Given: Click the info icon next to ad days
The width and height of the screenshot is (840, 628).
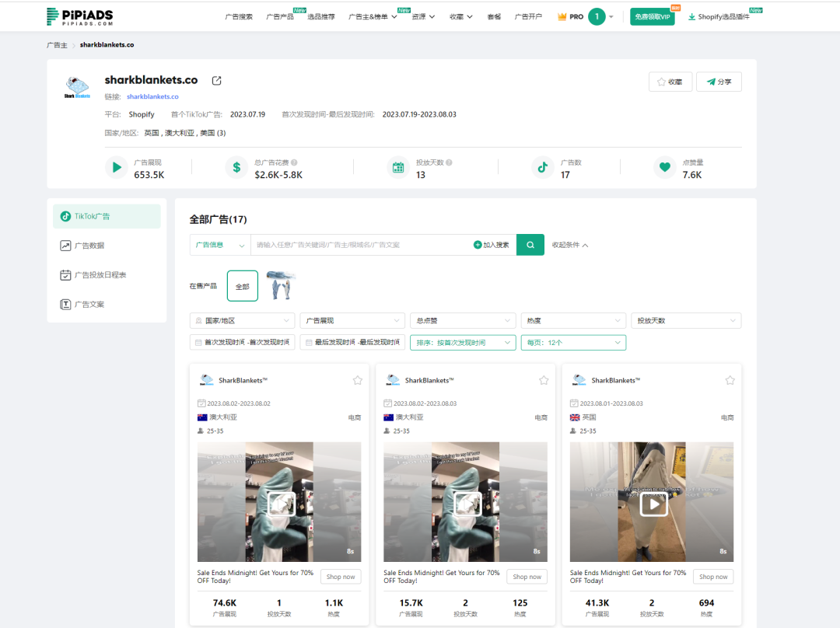Looking at the screenshot, I should pyautogui.click(x=449, y=162).
